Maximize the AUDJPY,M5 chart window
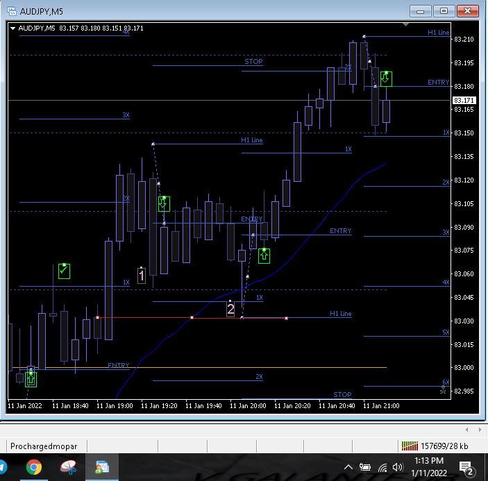This screenshot has width=488, height=481. 444,12
